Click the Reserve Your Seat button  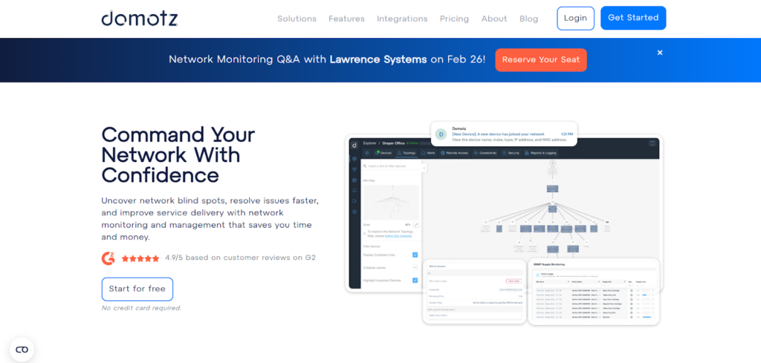point(541,59)
